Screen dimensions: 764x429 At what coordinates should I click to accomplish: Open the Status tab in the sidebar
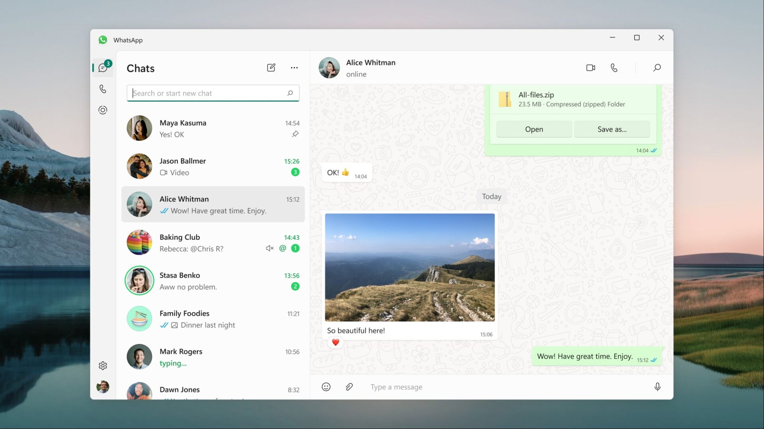103,110
